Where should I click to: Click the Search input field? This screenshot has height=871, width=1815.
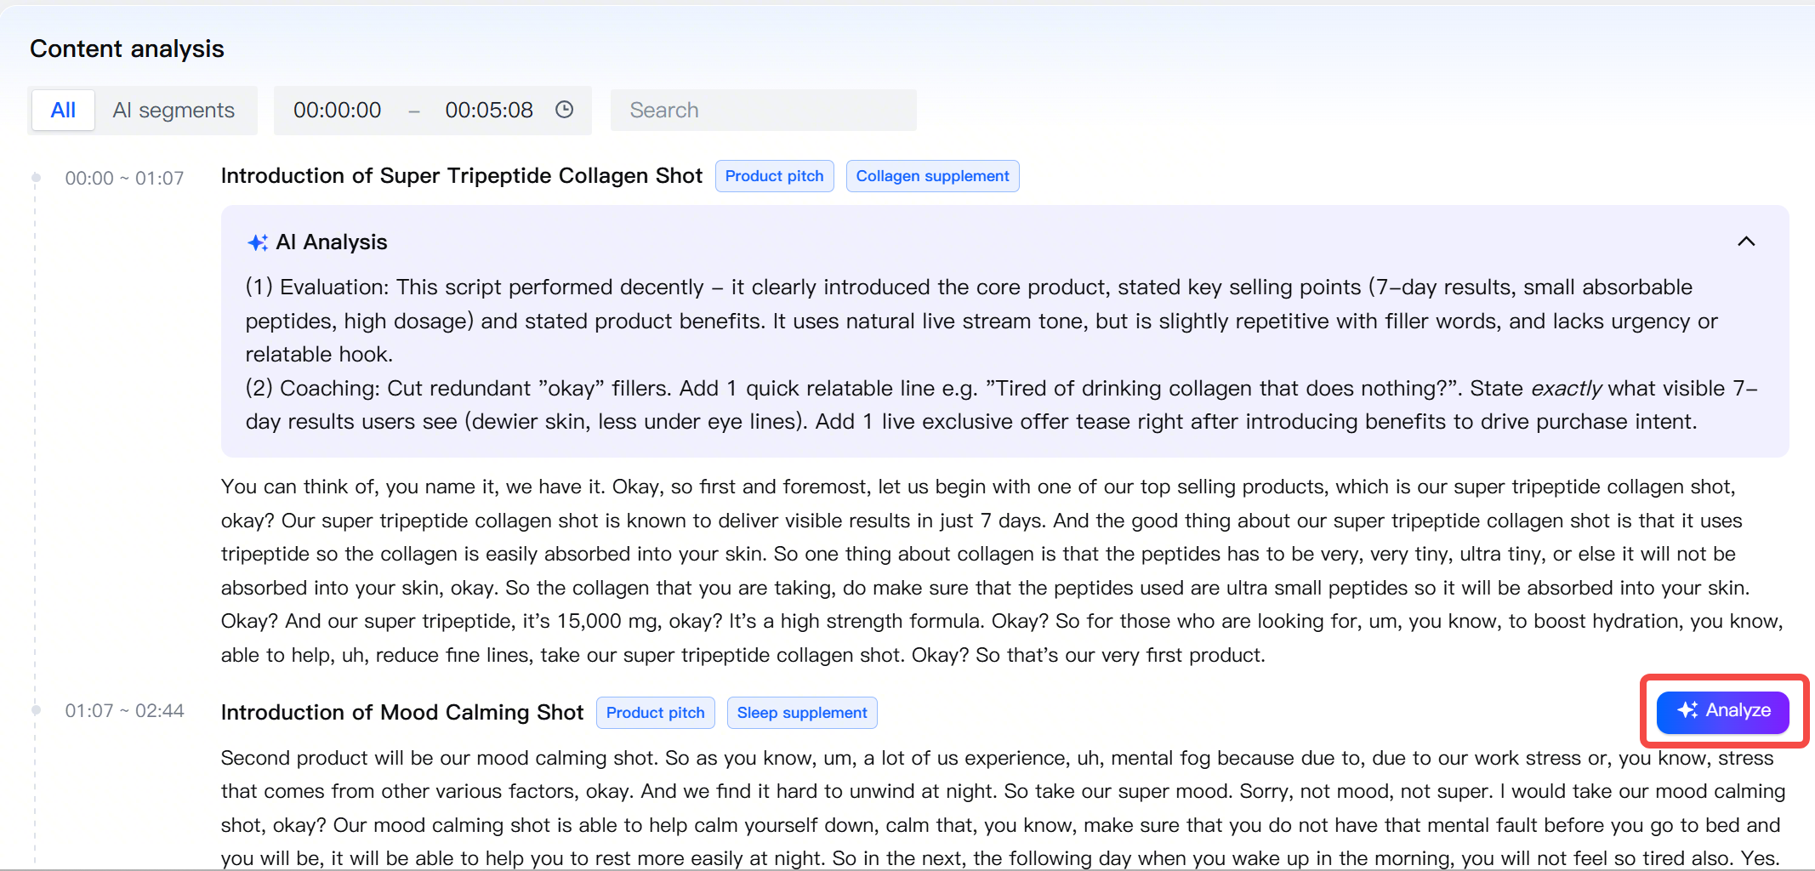click(764, 111)
